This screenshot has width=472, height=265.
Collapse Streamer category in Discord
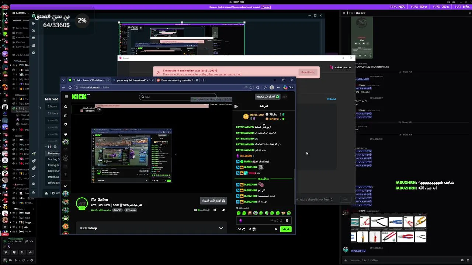(x=21, y=95)
